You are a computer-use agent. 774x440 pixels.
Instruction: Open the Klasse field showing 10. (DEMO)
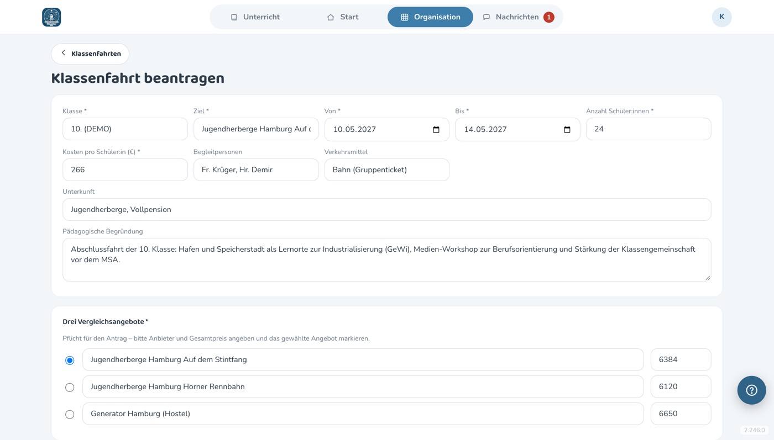[x=125, y=129]
